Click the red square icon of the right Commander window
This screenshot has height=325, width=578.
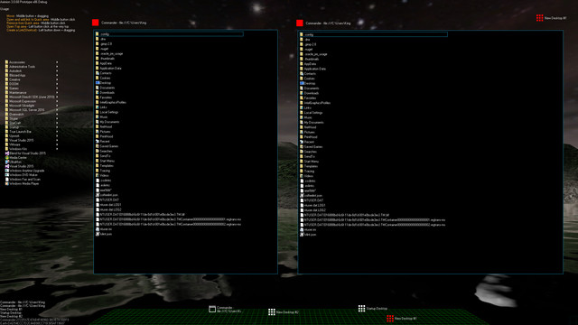(x=300, y=23)
